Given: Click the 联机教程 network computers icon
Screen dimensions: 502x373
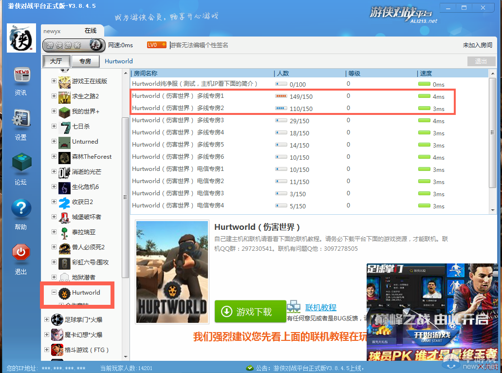Looking at the screenshot, I should [x=294, y=307].
